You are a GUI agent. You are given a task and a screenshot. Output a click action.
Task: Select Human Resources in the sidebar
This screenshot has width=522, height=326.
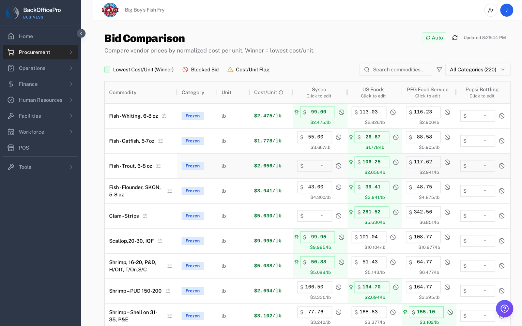[x=40, y=100]
